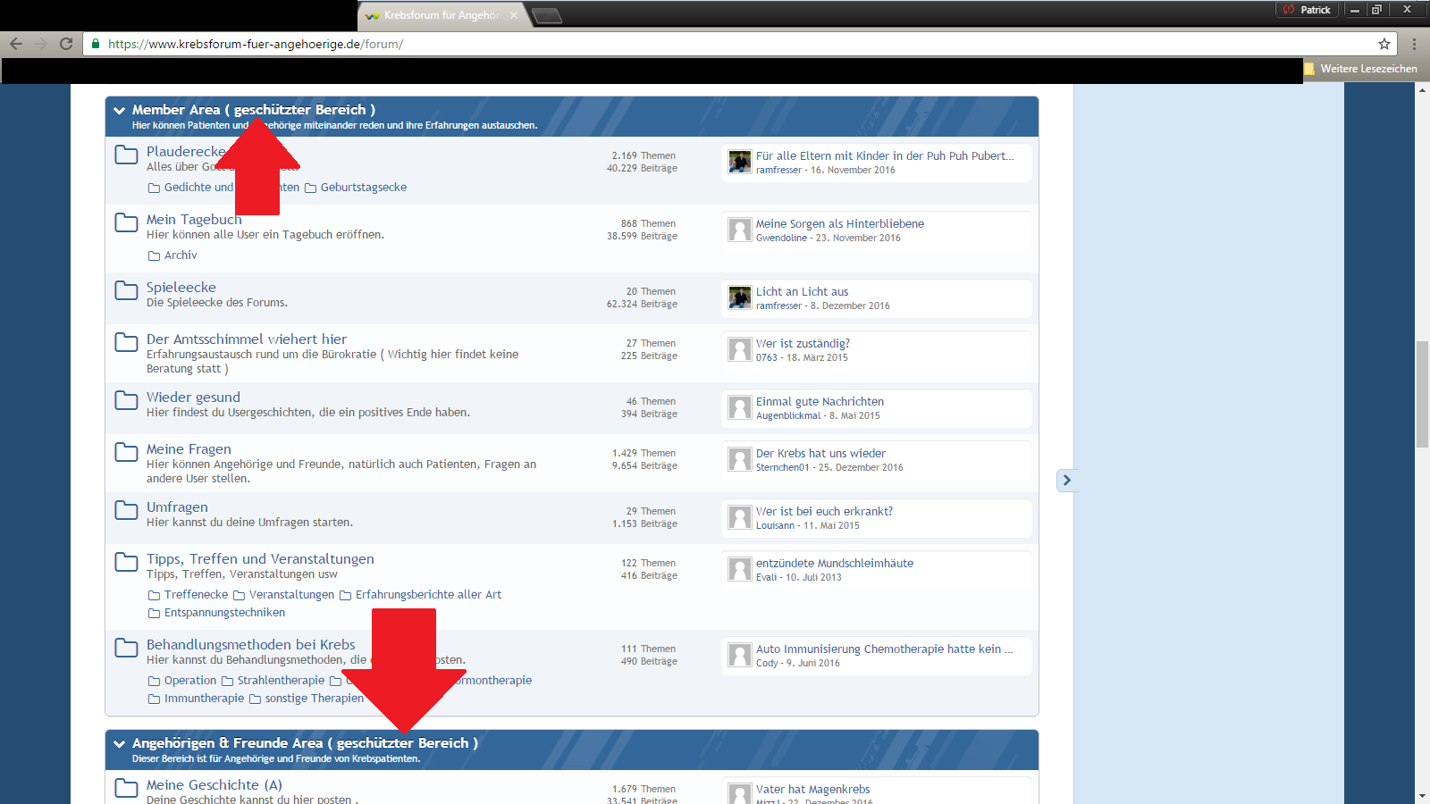The image size is (1430, 804).
Task: Click the page vertical scrollbar thumb
Action: [x=1422, y=393]
